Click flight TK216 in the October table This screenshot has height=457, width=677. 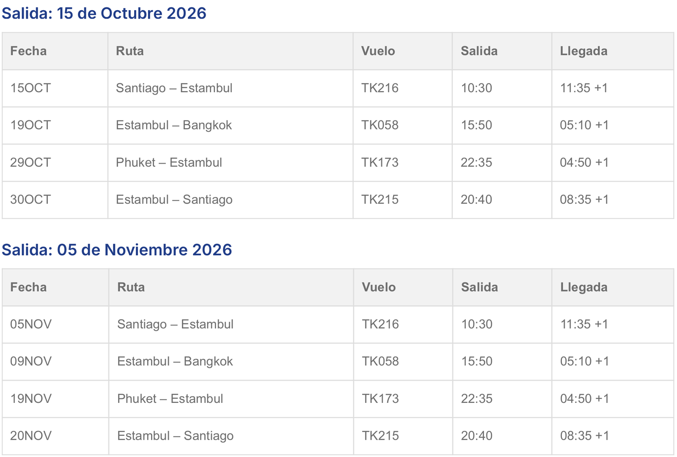coord(380,88)
